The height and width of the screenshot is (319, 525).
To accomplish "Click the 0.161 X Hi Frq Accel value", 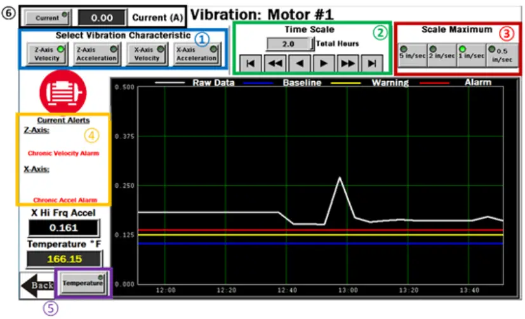I will click(63, 228).
